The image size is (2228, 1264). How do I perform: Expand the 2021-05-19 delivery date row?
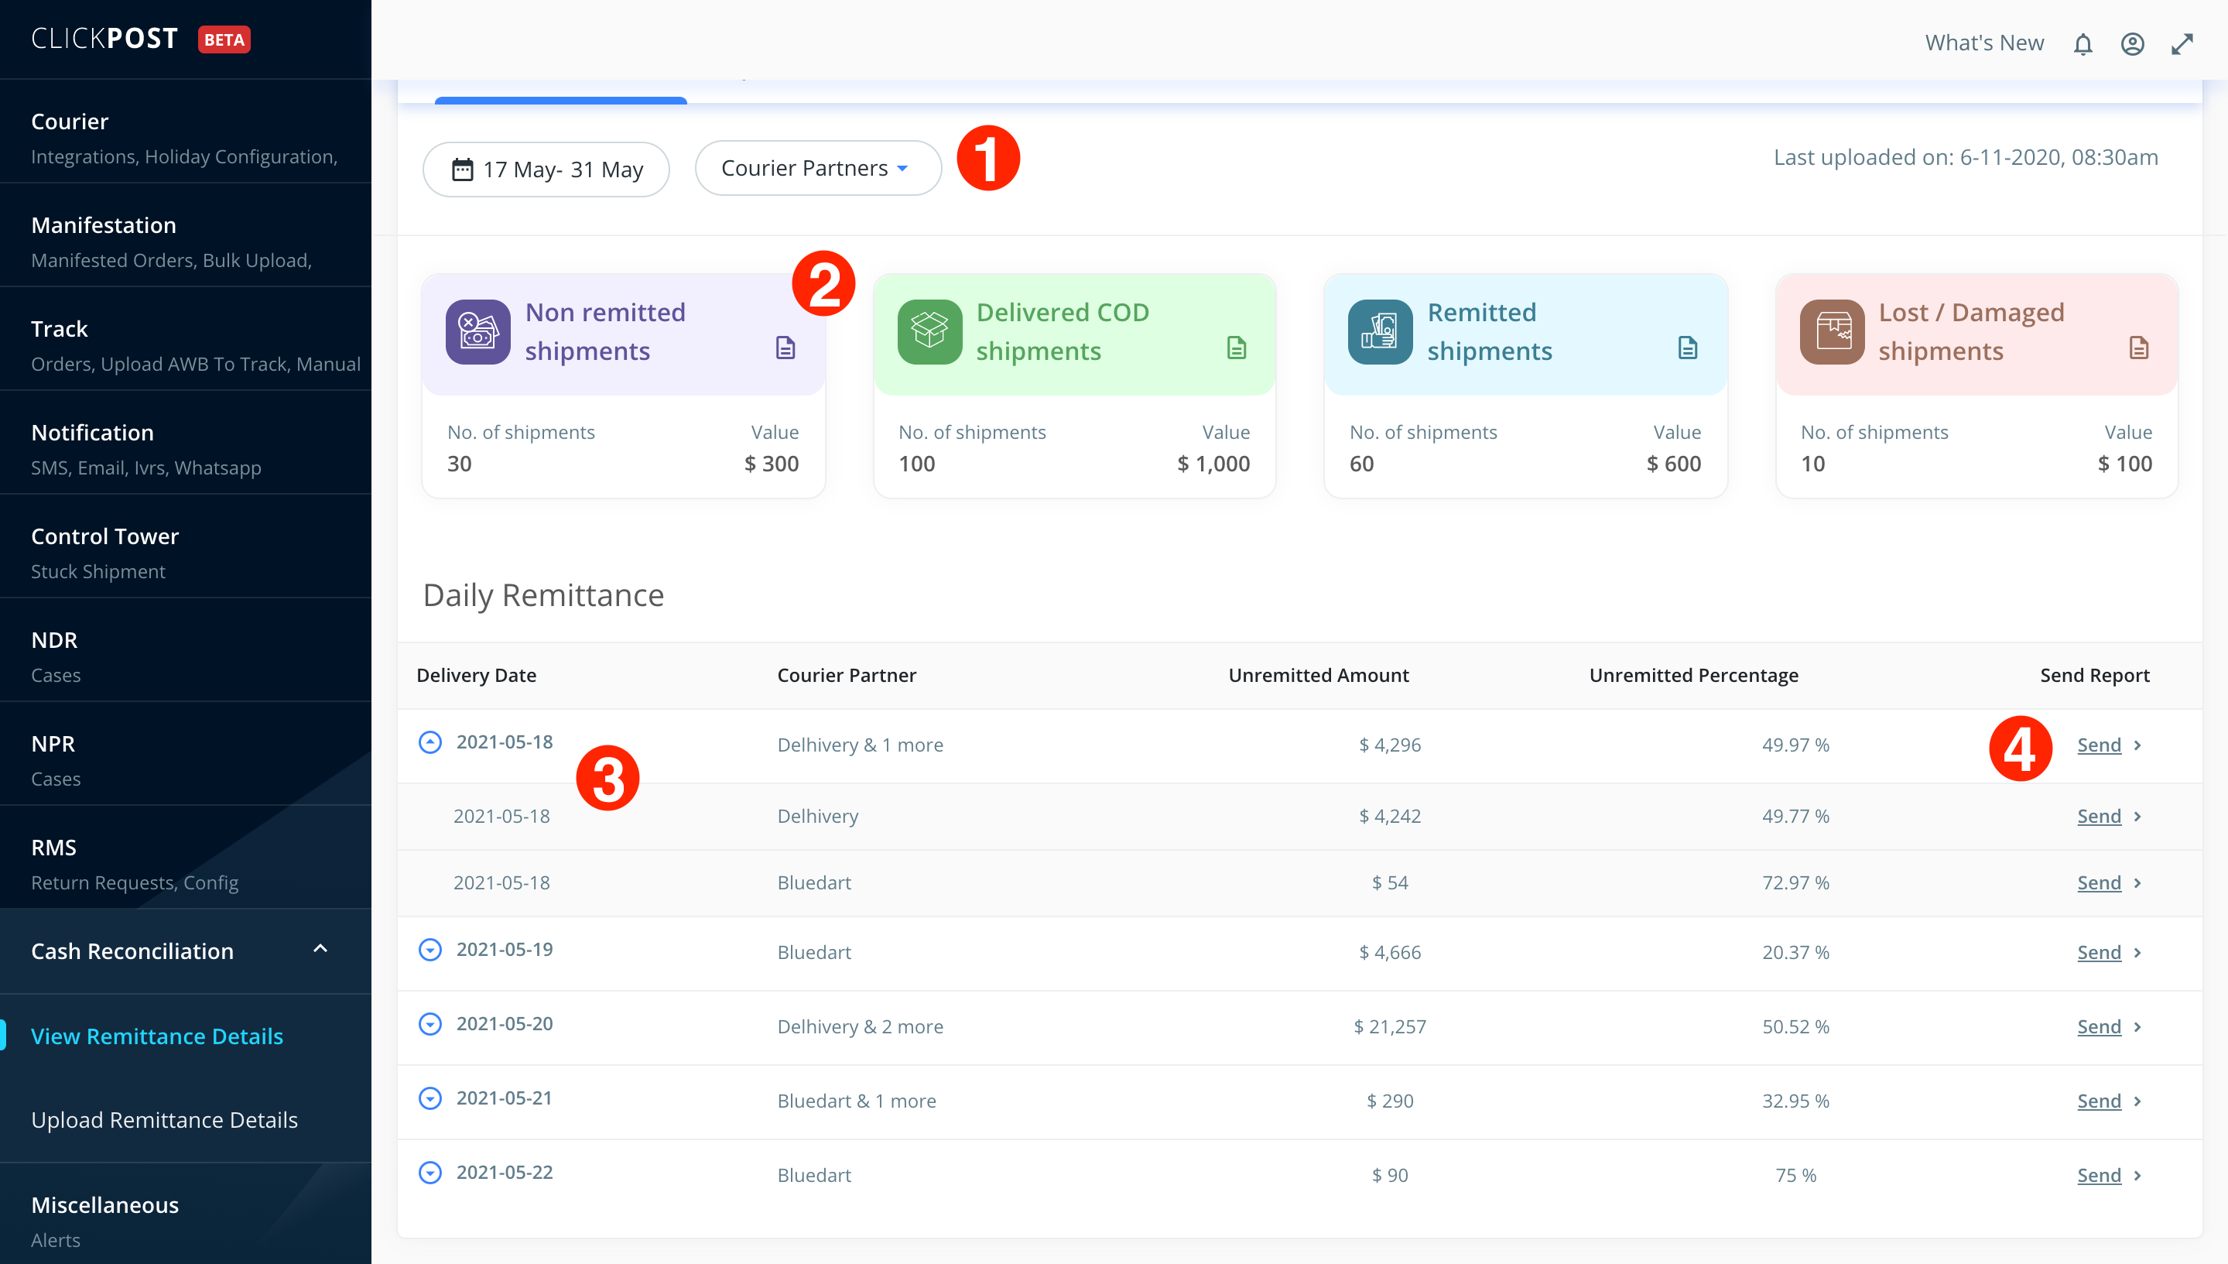click(x=430, y=950)
